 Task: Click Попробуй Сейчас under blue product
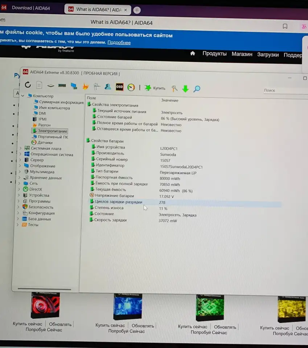(126, 331)
